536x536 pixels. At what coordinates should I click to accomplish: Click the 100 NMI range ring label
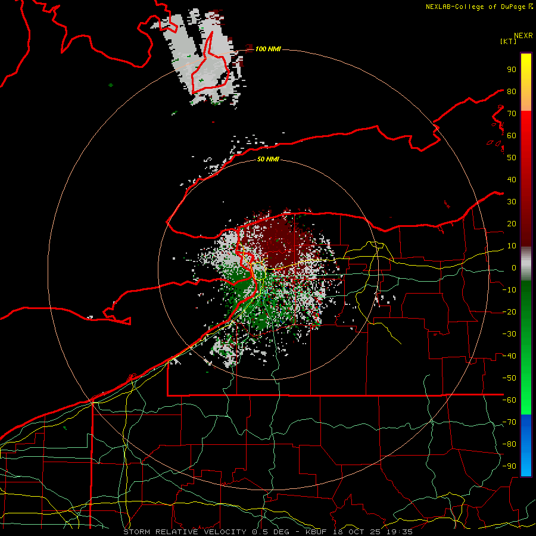pyautogui.click(x=268, y=49)
